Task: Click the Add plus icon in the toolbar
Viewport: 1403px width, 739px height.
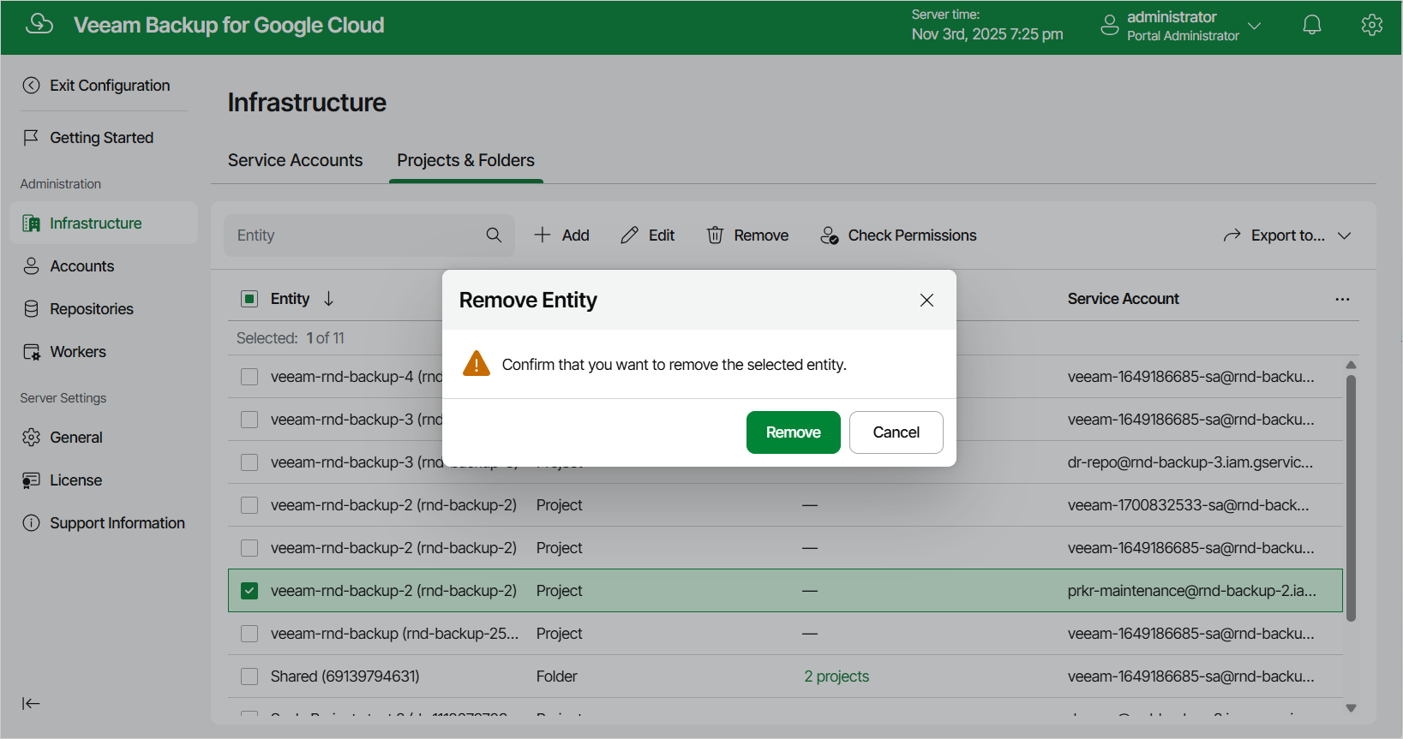Action: (542, 235)
